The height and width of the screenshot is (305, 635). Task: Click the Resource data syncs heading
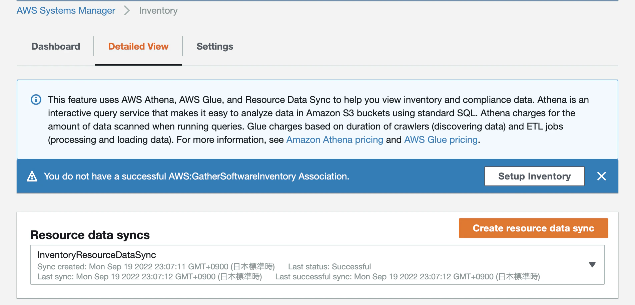pyautogui.click(x=90, y=235)
